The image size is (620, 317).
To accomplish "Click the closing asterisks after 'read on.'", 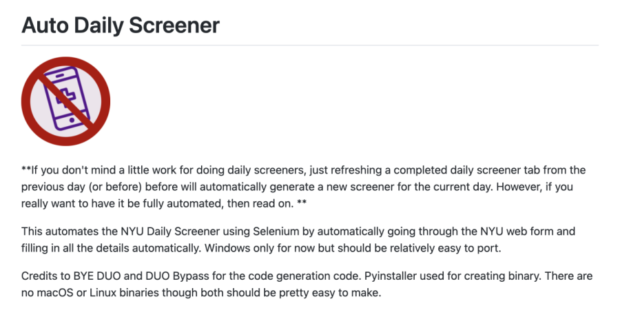I will 301,203.
